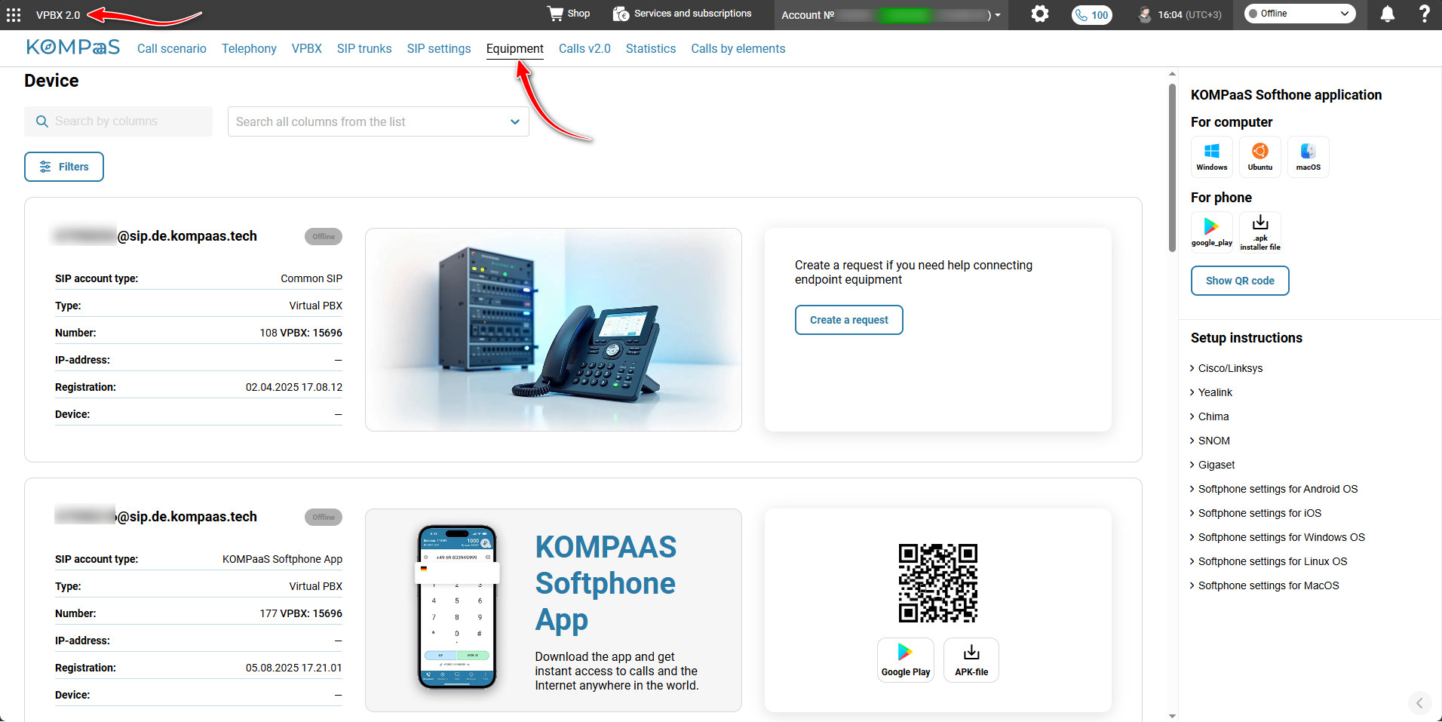The height and width of the screenshot is (722, 1442).
Task: Download the Ubuntu softphone
Action: [x=1260, y=157]
